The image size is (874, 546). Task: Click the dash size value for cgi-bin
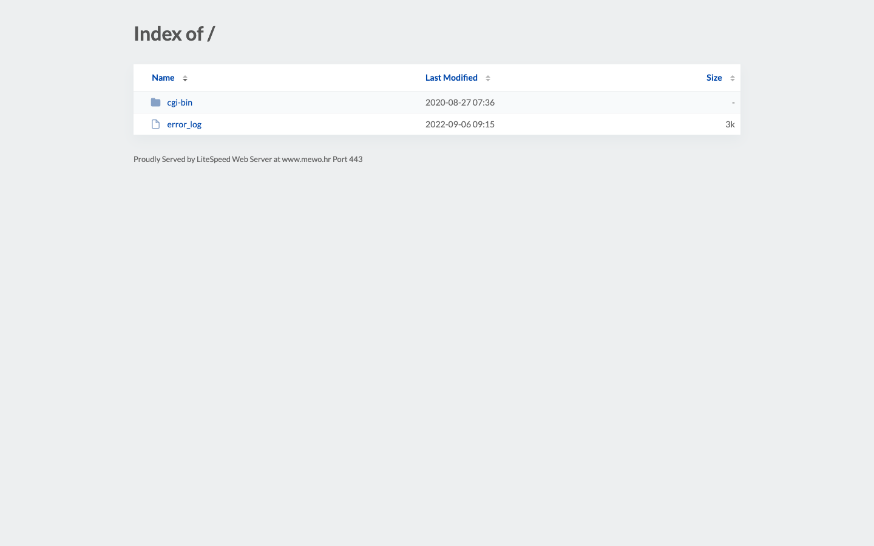733,103
